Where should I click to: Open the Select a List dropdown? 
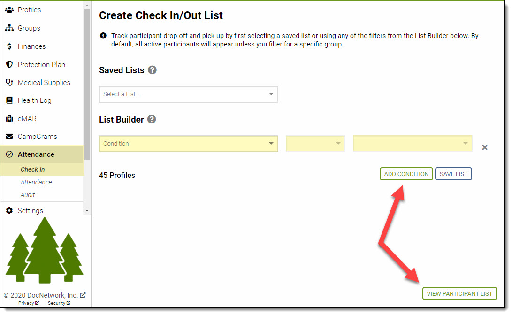[x=188, y=94]
